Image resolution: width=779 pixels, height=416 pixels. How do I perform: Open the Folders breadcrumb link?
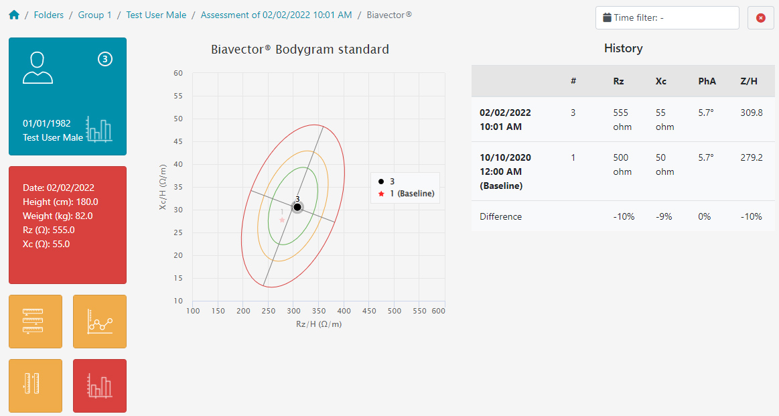49,15
